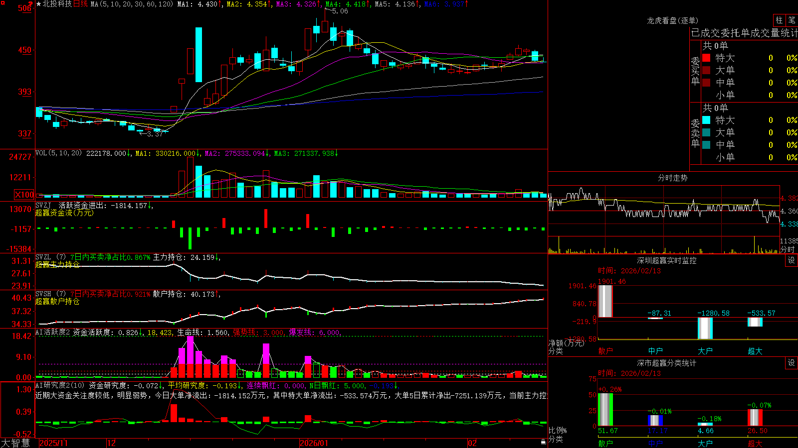This screenshot has height=448, width=798.
Task: Click the 散户 bar in 深圳超赢实时监控
Action: (x=605, y=301)
